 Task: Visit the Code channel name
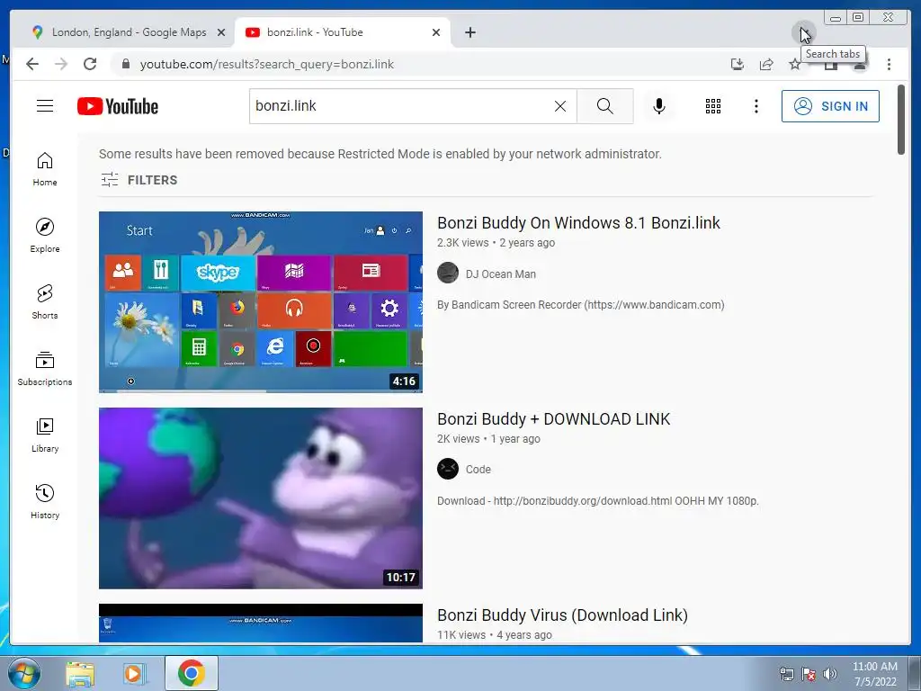click(478, 470)
